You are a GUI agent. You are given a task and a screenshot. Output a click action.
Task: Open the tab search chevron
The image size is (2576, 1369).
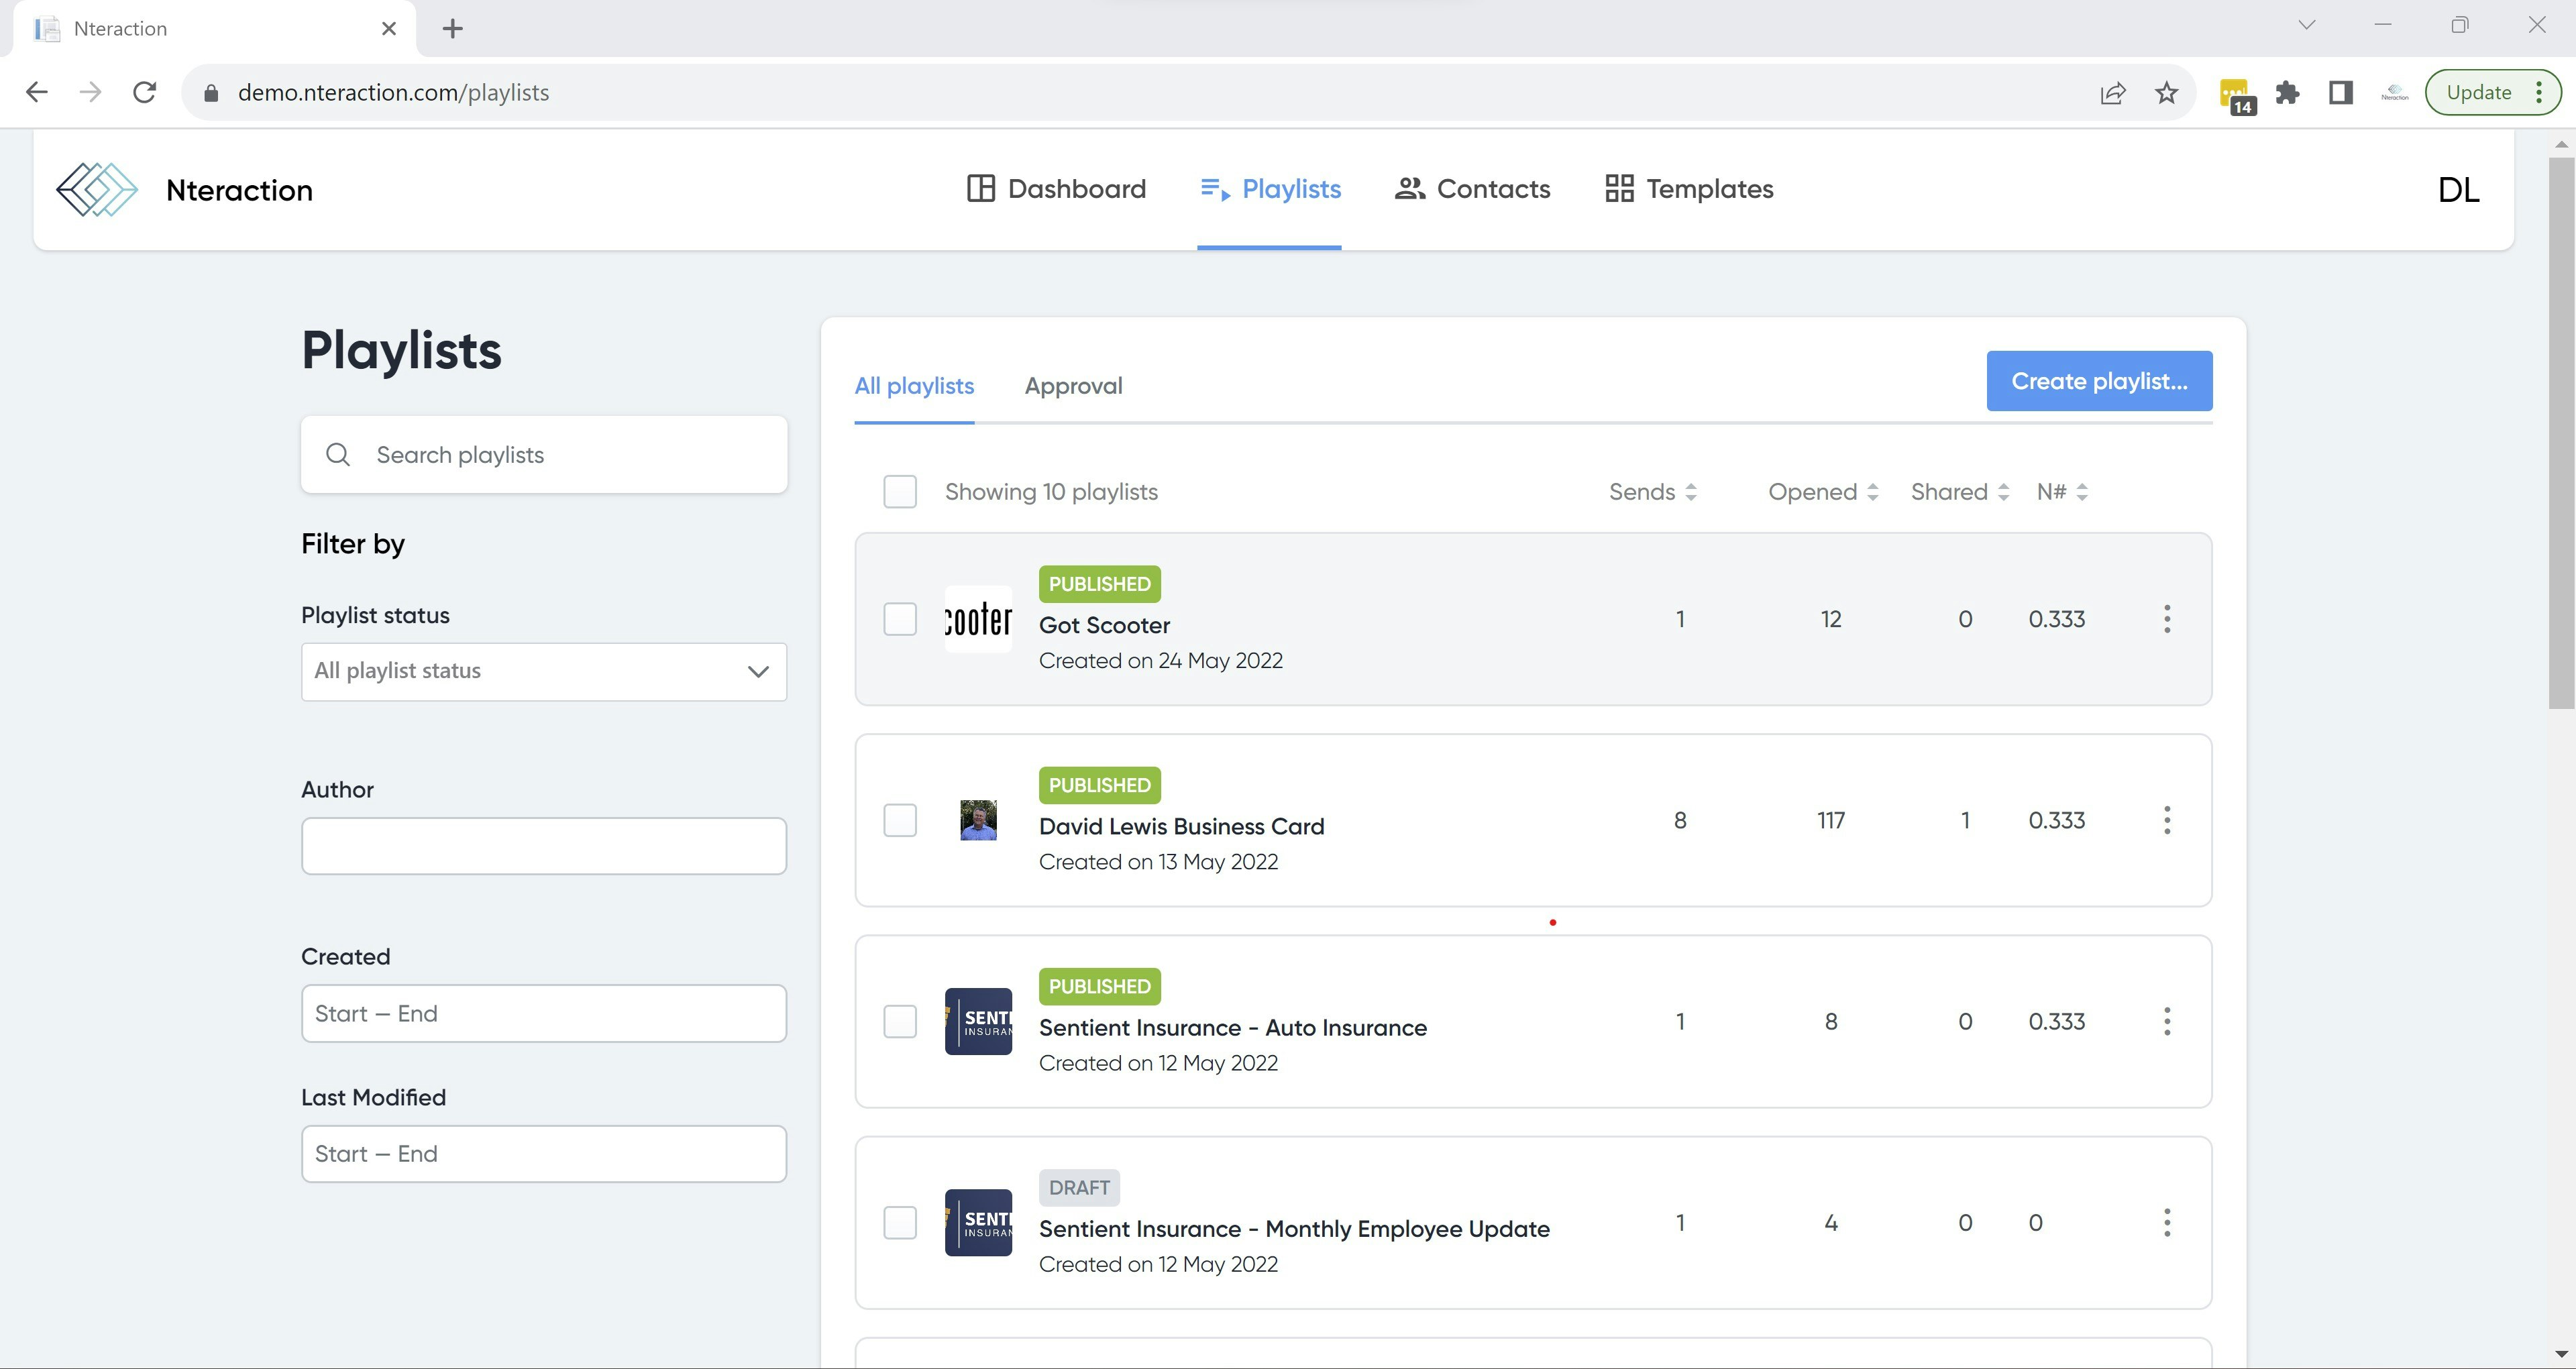coord(2307,25)
